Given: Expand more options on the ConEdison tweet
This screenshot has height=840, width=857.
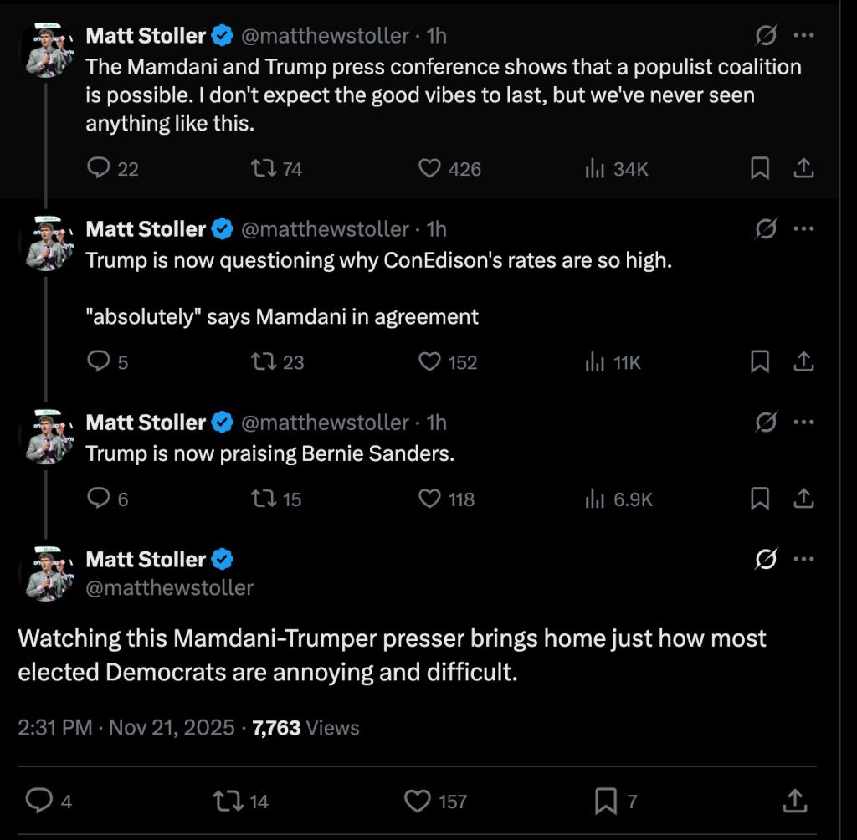Looking at the screenshot, I should 803,228.
